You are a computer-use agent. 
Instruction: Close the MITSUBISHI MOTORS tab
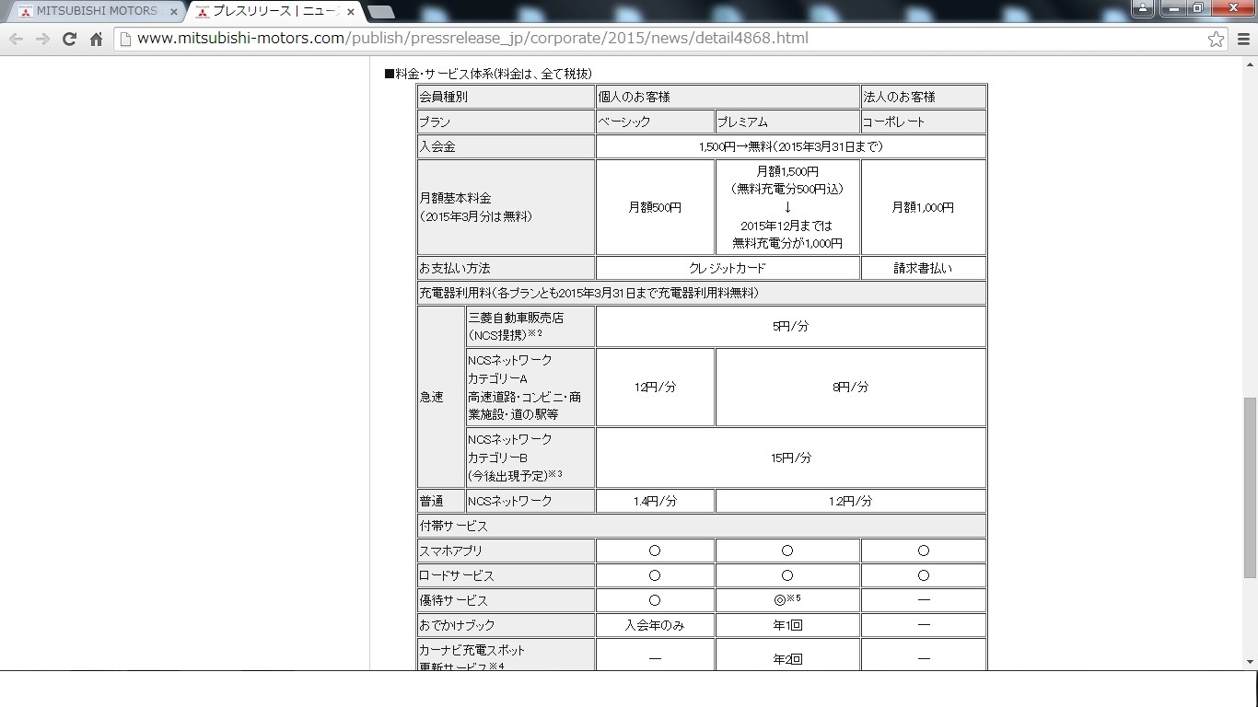click(x=174, y=12)
